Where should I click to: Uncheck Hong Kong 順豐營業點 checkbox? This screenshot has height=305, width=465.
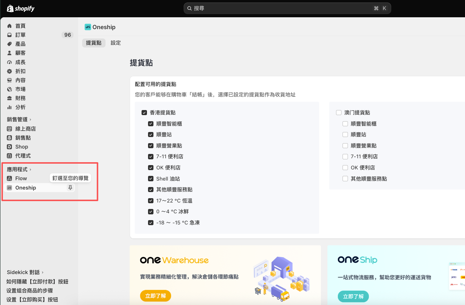[151, 146]
